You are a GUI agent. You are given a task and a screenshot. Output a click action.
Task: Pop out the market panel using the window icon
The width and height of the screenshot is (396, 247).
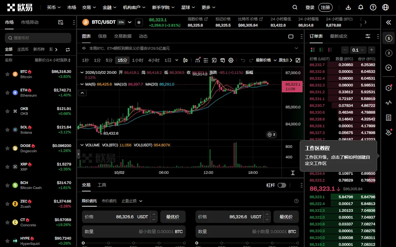pos(60,22)
